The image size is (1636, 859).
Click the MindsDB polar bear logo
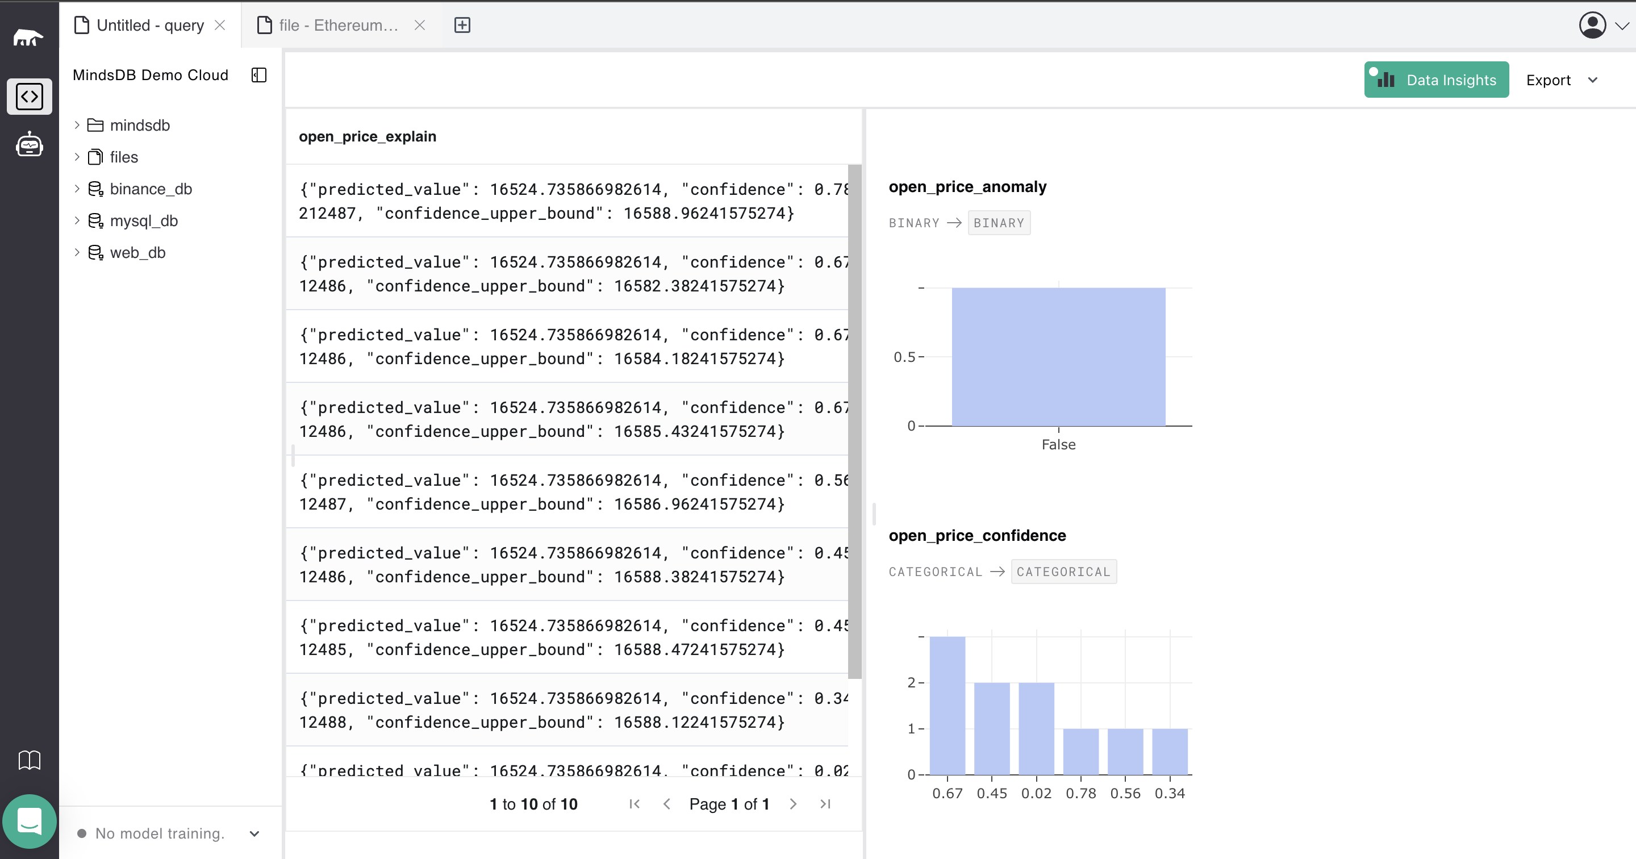28,38
